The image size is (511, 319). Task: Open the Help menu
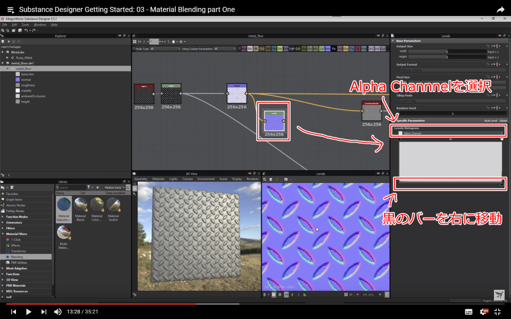tap(54, 25)
